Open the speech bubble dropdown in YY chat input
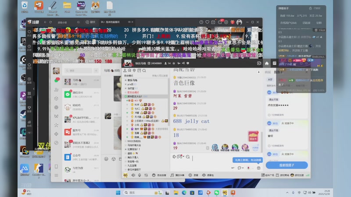This screenshot has height=197, width=351. pyautogui.click(x=240, y=168)
